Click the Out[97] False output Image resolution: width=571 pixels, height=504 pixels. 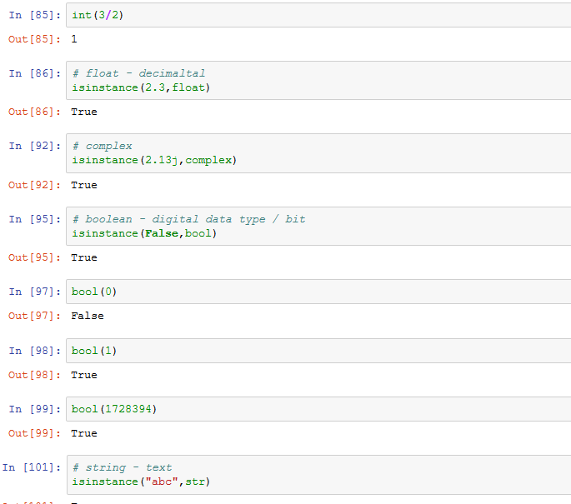point(88,316)
